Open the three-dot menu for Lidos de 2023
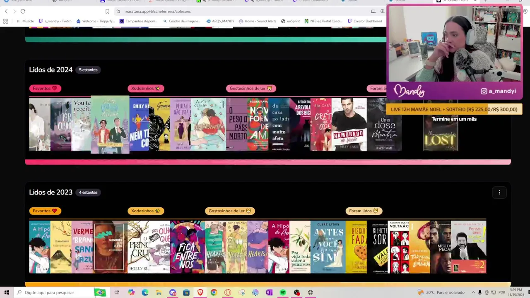 click(499, 192)
